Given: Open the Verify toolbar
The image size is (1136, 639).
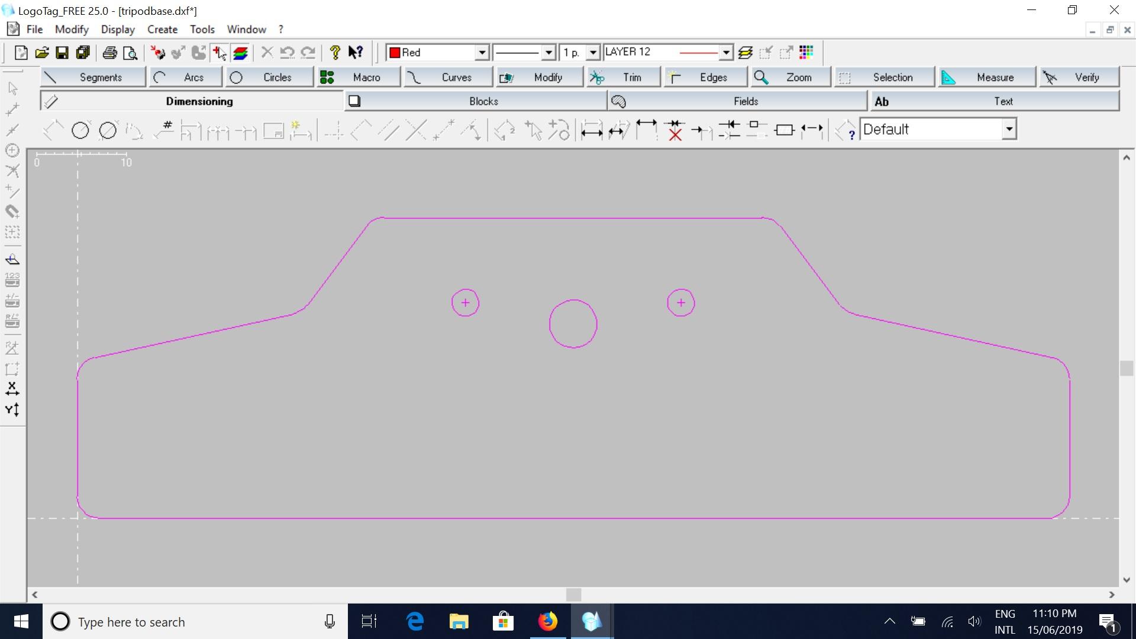Looking at the screenshot, I should (x=1079, y=78).
